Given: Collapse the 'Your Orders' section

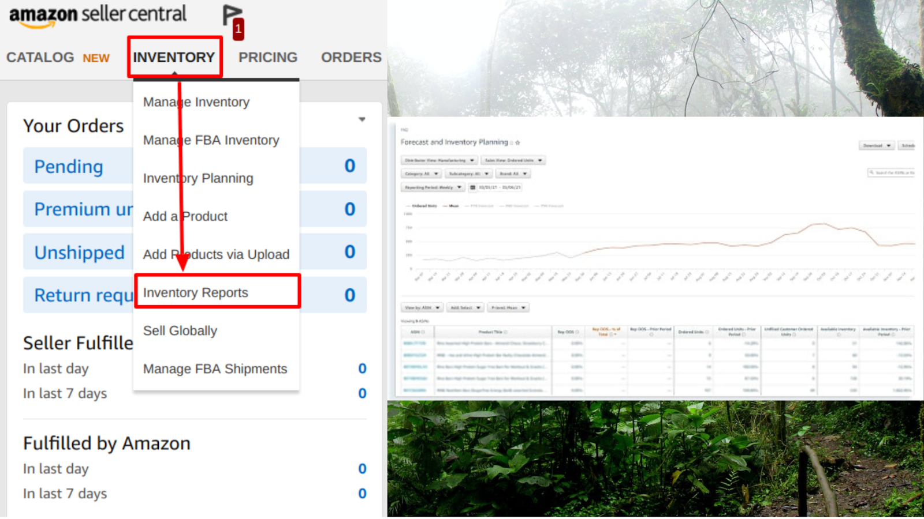Looking at the screenshot, I should pos(362,119).
